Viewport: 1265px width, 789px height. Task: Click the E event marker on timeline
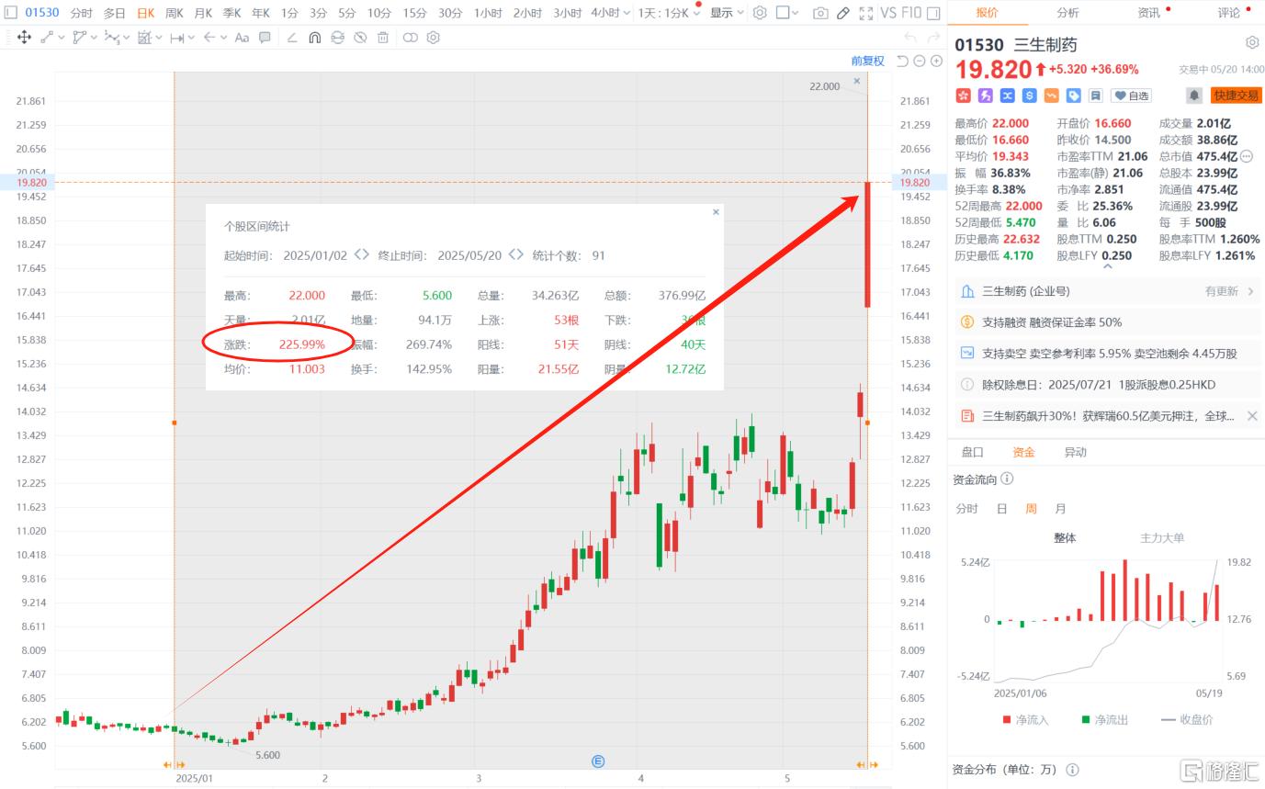[598, 761]
